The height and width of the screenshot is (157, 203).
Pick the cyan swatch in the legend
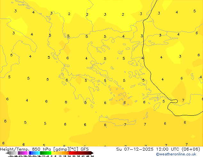click(x=39, y=153)
